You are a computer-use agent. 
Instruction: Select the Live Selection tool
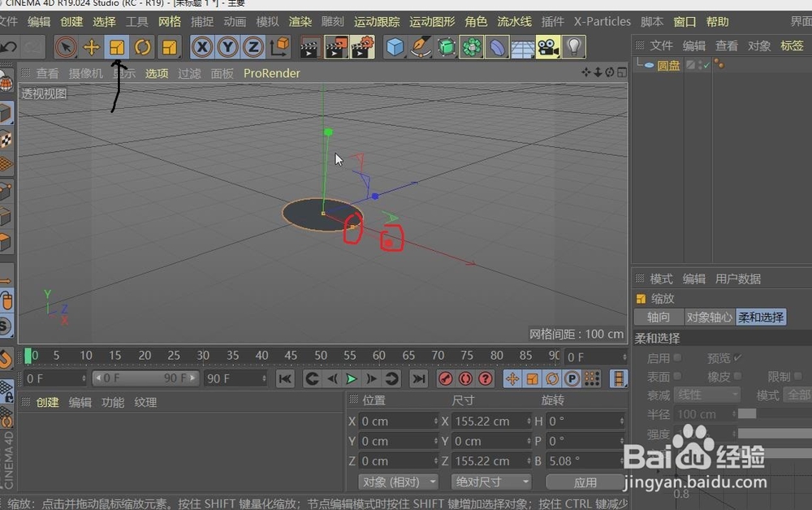pyautogui.click(x=66, y=48)
